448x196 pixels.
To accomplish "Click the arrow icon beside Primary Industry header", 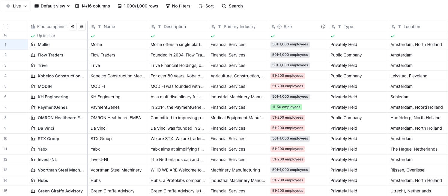I will (213, 27).
